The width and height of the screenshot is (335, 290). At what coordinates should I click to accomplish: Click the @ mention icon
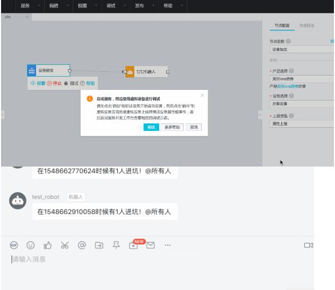click(82, 245)
